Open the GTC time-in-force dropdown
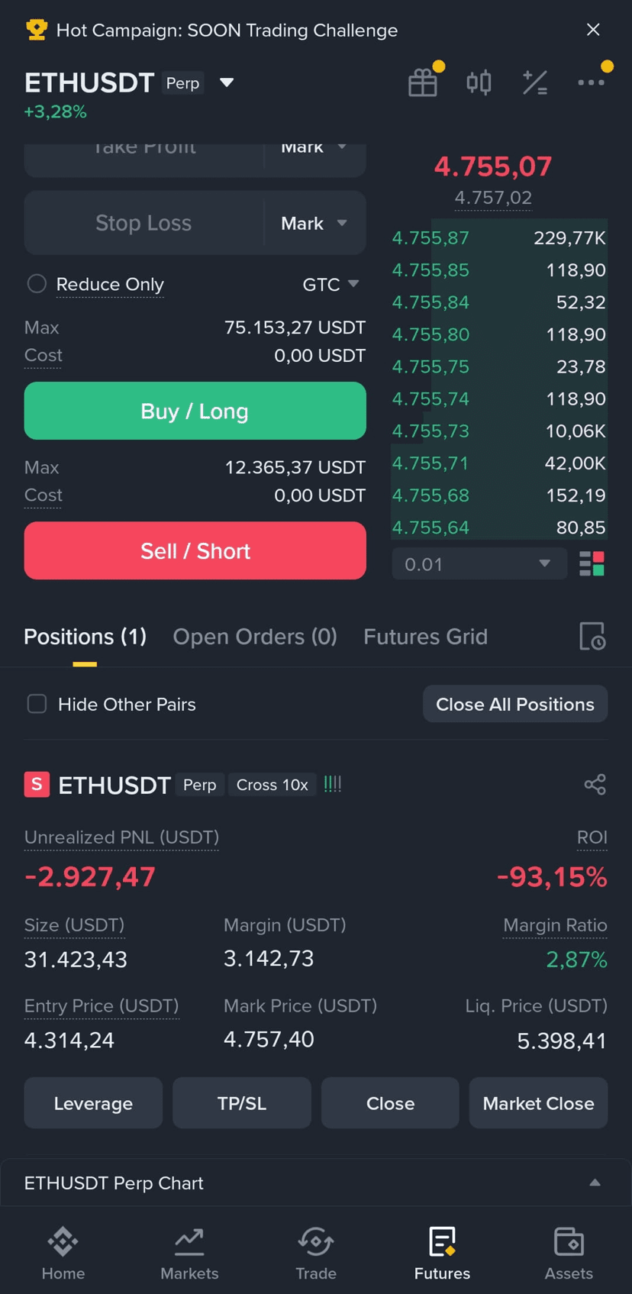 pyautogui.click(x=331, y=284)
